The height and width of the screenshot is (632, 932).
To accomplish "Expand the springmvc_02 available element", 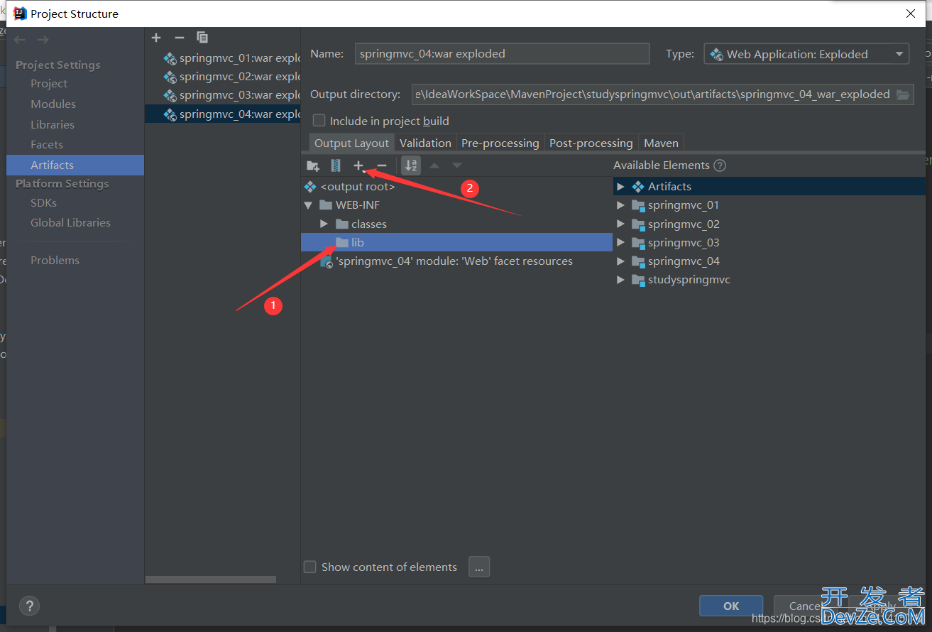I will pyautogui.click(x=620, y=224).
